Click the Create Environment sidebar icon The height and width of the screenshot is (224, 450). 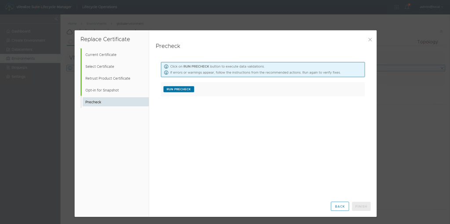click(8, 40)
